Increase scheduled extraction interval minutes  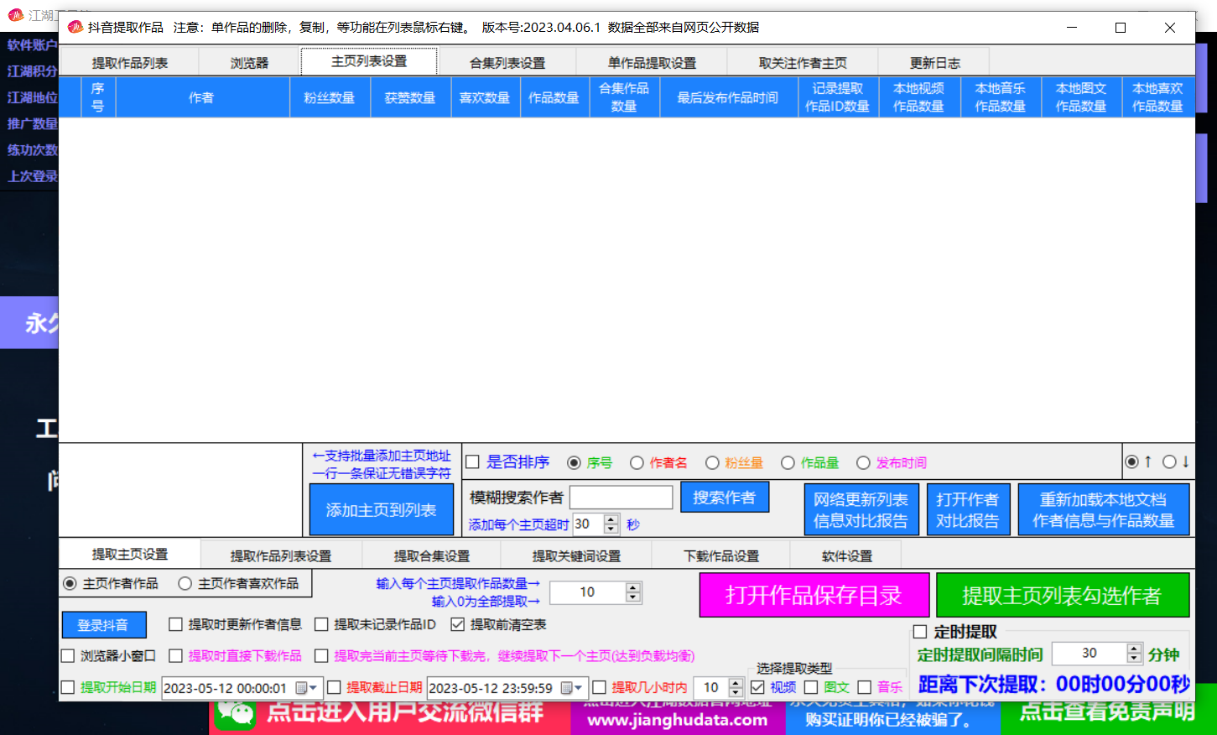pyautogui.click(x=1135, y=648)
